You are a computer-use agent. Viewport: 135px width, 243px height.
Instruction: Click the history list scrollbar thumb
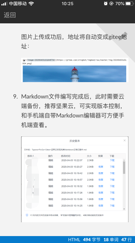pos(124,167)
